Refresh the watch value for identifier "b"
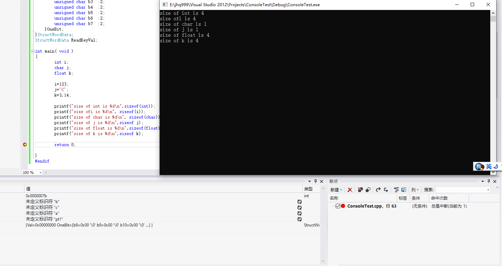502x266 pixels. click(300, 202)
